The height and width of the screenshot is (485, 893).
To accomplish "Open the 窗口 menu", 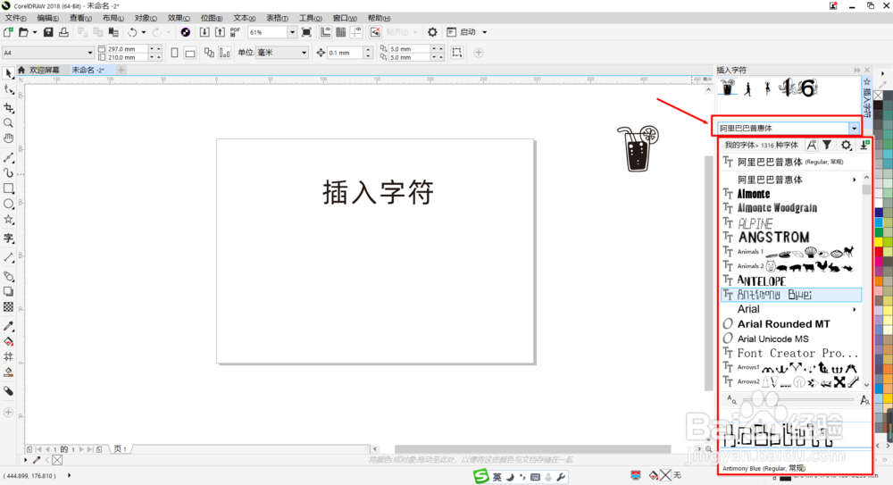I will point(345,18).
